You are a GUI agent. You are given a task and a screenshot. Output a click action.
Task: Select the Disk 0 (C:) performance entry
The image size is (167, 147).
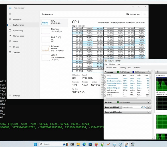54,39
